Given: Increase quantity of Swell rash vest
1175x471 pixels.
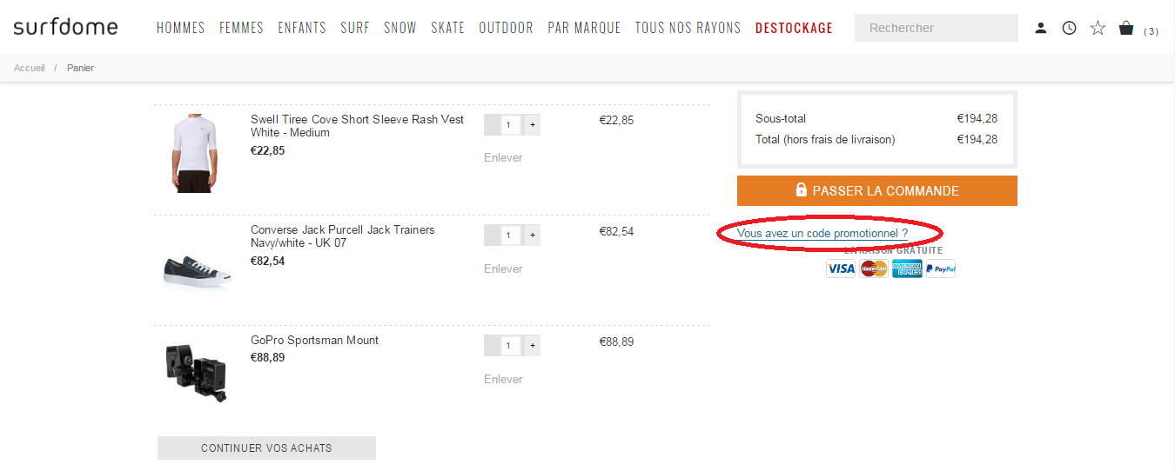Looking at the screenshot, I should tap(533, 125).
